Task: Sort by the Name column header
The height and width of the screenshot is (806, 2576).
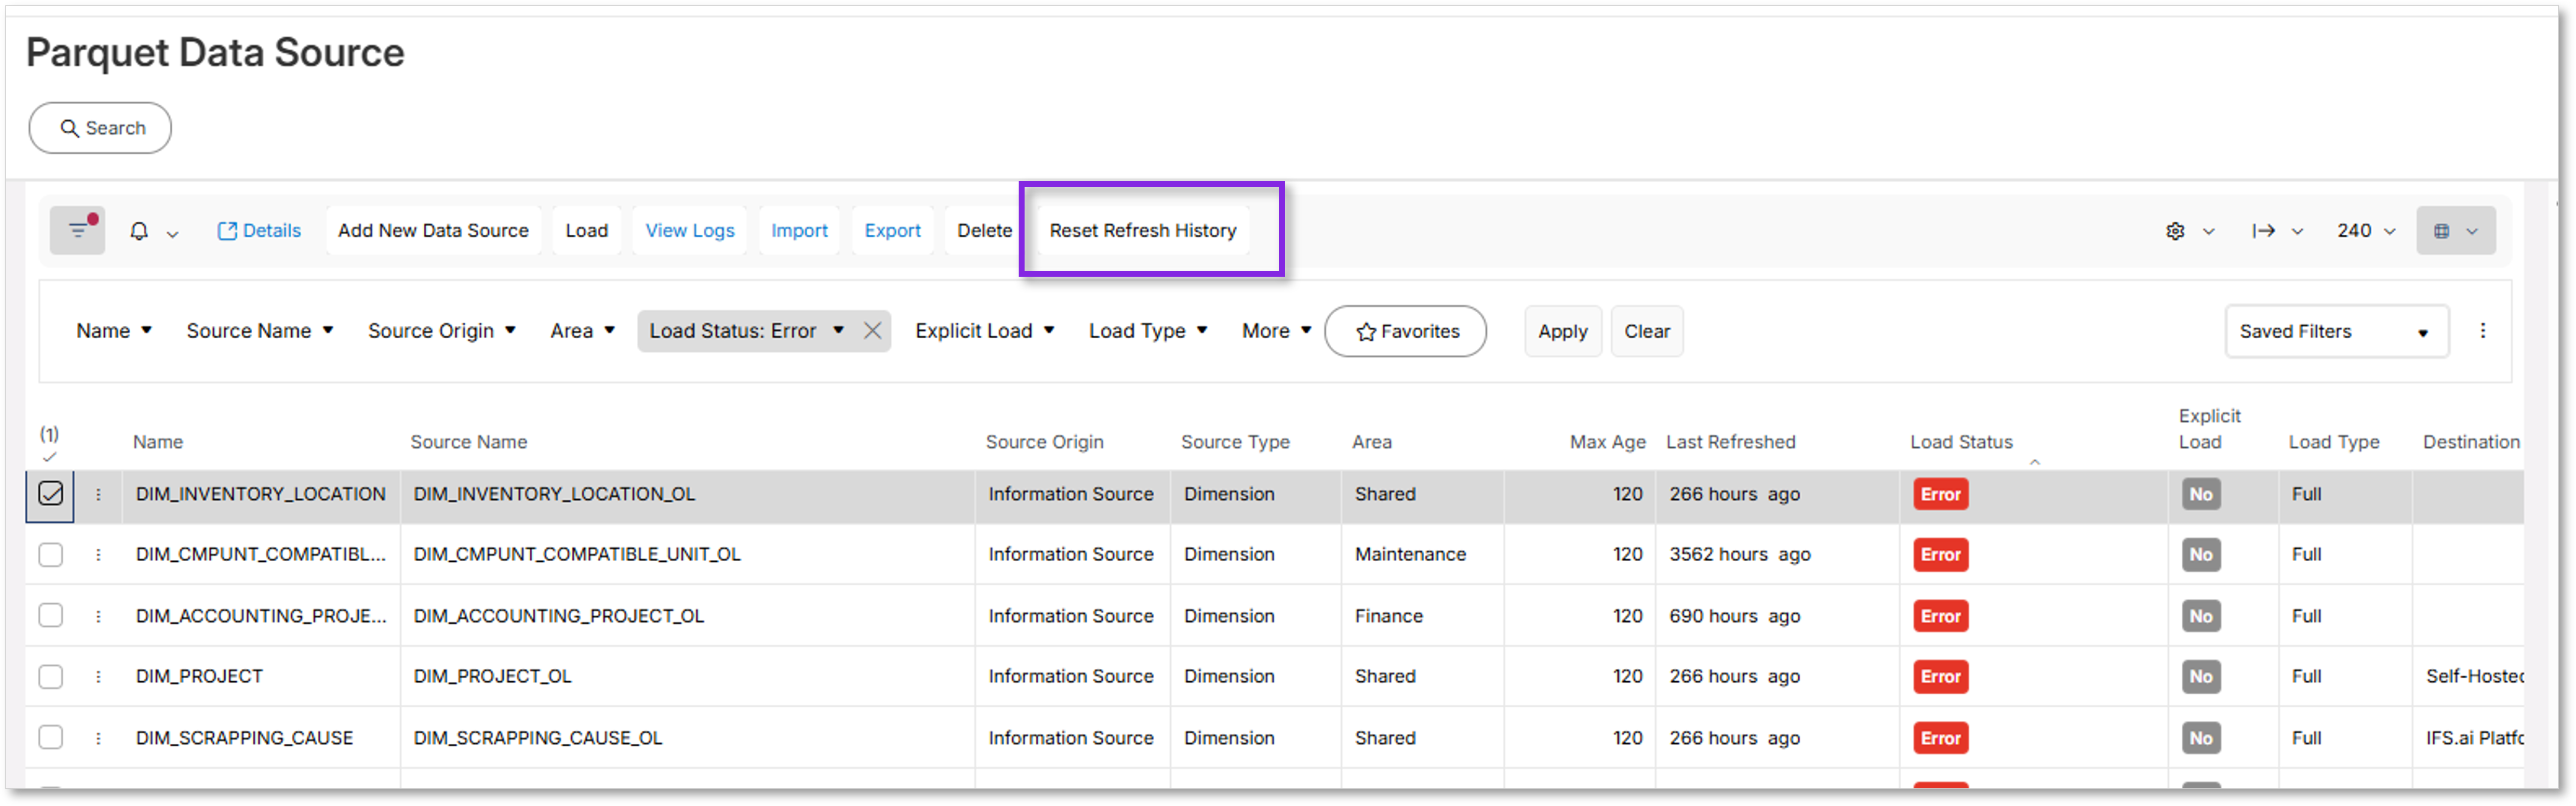Action: (x=158, y=442)
